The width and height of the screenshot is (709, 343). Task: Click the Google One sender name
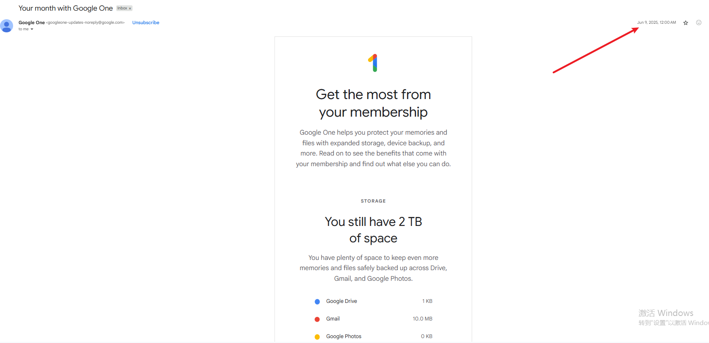pyautogui.click(x=32, y=23)
